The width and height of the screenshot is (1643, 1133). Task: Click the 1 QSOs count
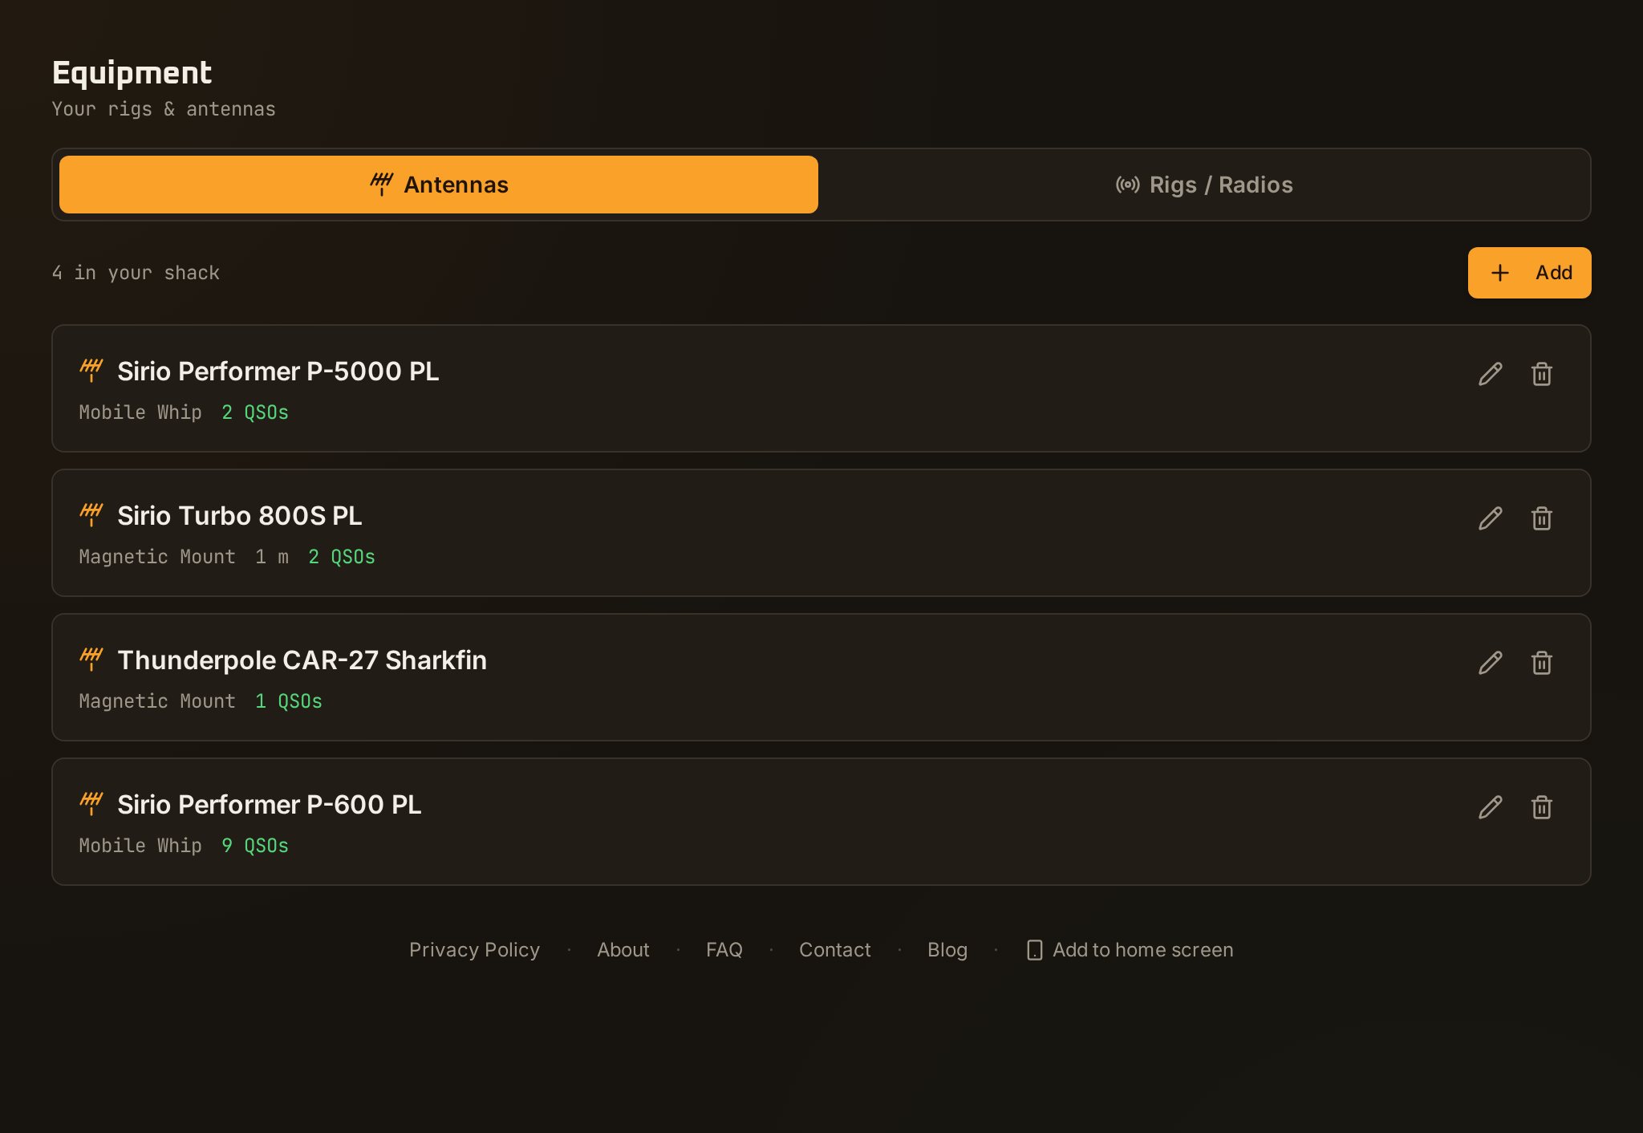(x=289, y=701)
